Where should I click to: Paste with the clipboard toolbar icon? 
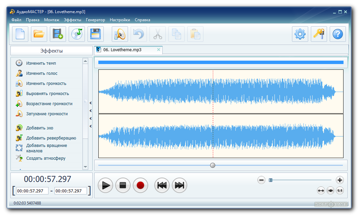[x=195, y=34]
